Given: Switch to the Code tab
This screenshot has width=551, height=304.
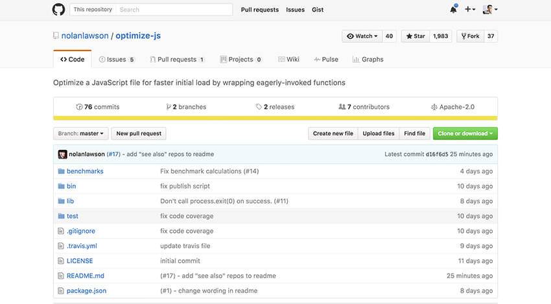Looking at the screenshot, I should pyautogui.click(x=73, y=60).
